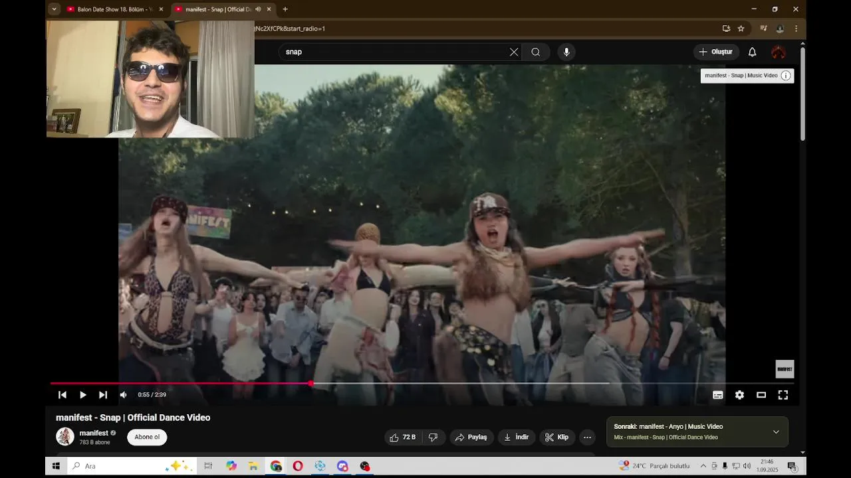Screen dimensions: 851x478
Task: Open File Explorer from taskbar
Action: pyautogui.click(x=253, y=466)
